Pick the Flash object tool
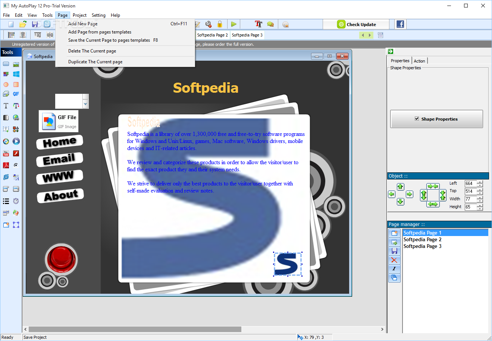Viewport: 492px width, 341px height. [x=16, y=153]
